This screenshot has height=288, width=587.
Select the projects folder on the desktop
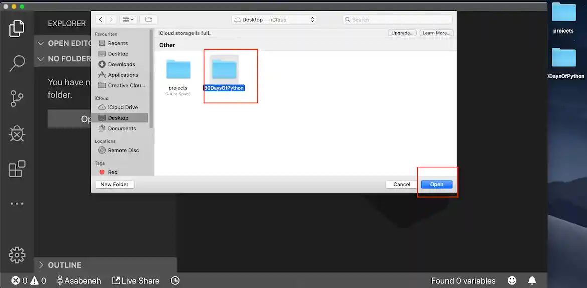click(x=563, y=18)
